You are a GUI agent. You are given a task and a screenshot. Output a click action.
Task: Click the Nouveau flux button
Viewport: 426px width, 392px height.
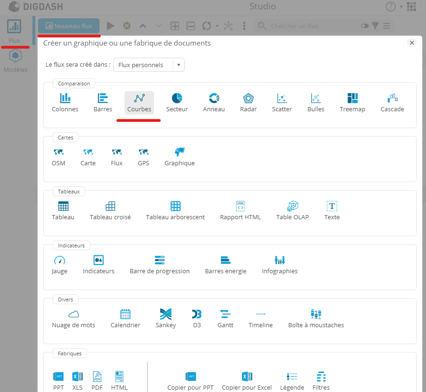click(69, 26)
